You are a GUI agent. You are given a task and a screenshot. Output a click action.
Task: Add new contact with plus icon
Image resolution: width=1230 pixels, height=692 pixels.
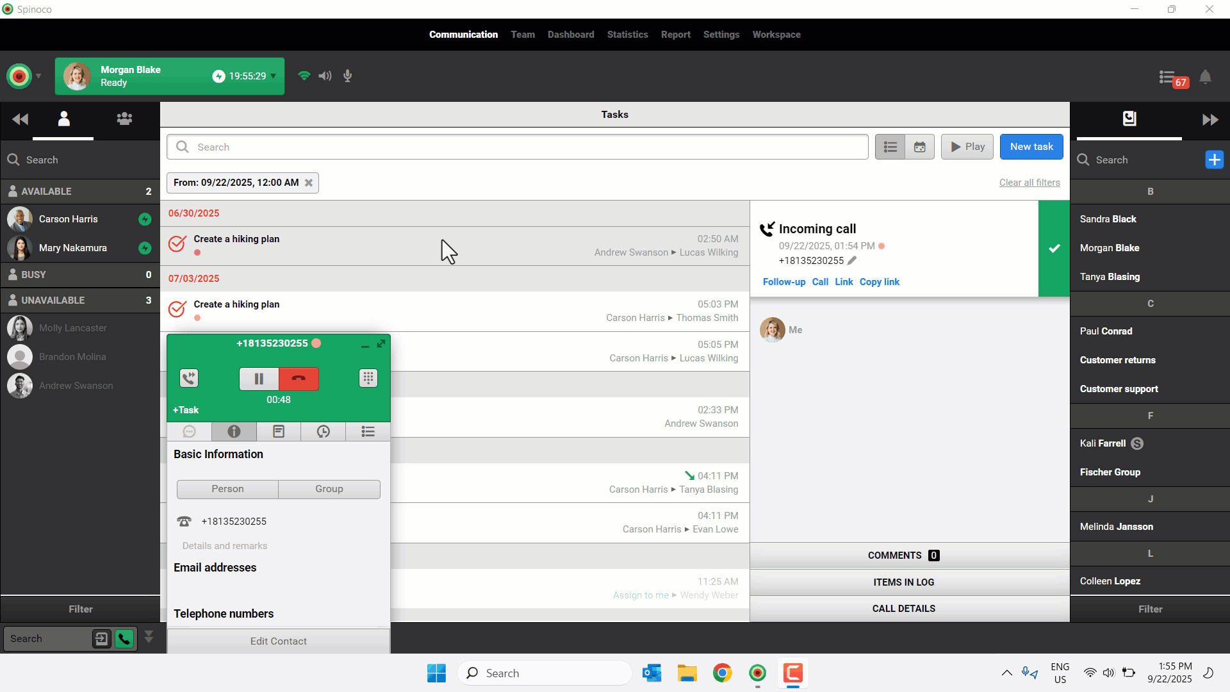point(1214,160)
